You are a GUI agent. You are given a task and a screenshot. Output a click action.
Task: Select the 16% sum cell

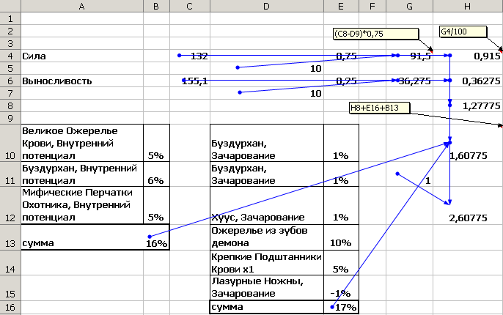pyautogui.click(x=157, y=237)
